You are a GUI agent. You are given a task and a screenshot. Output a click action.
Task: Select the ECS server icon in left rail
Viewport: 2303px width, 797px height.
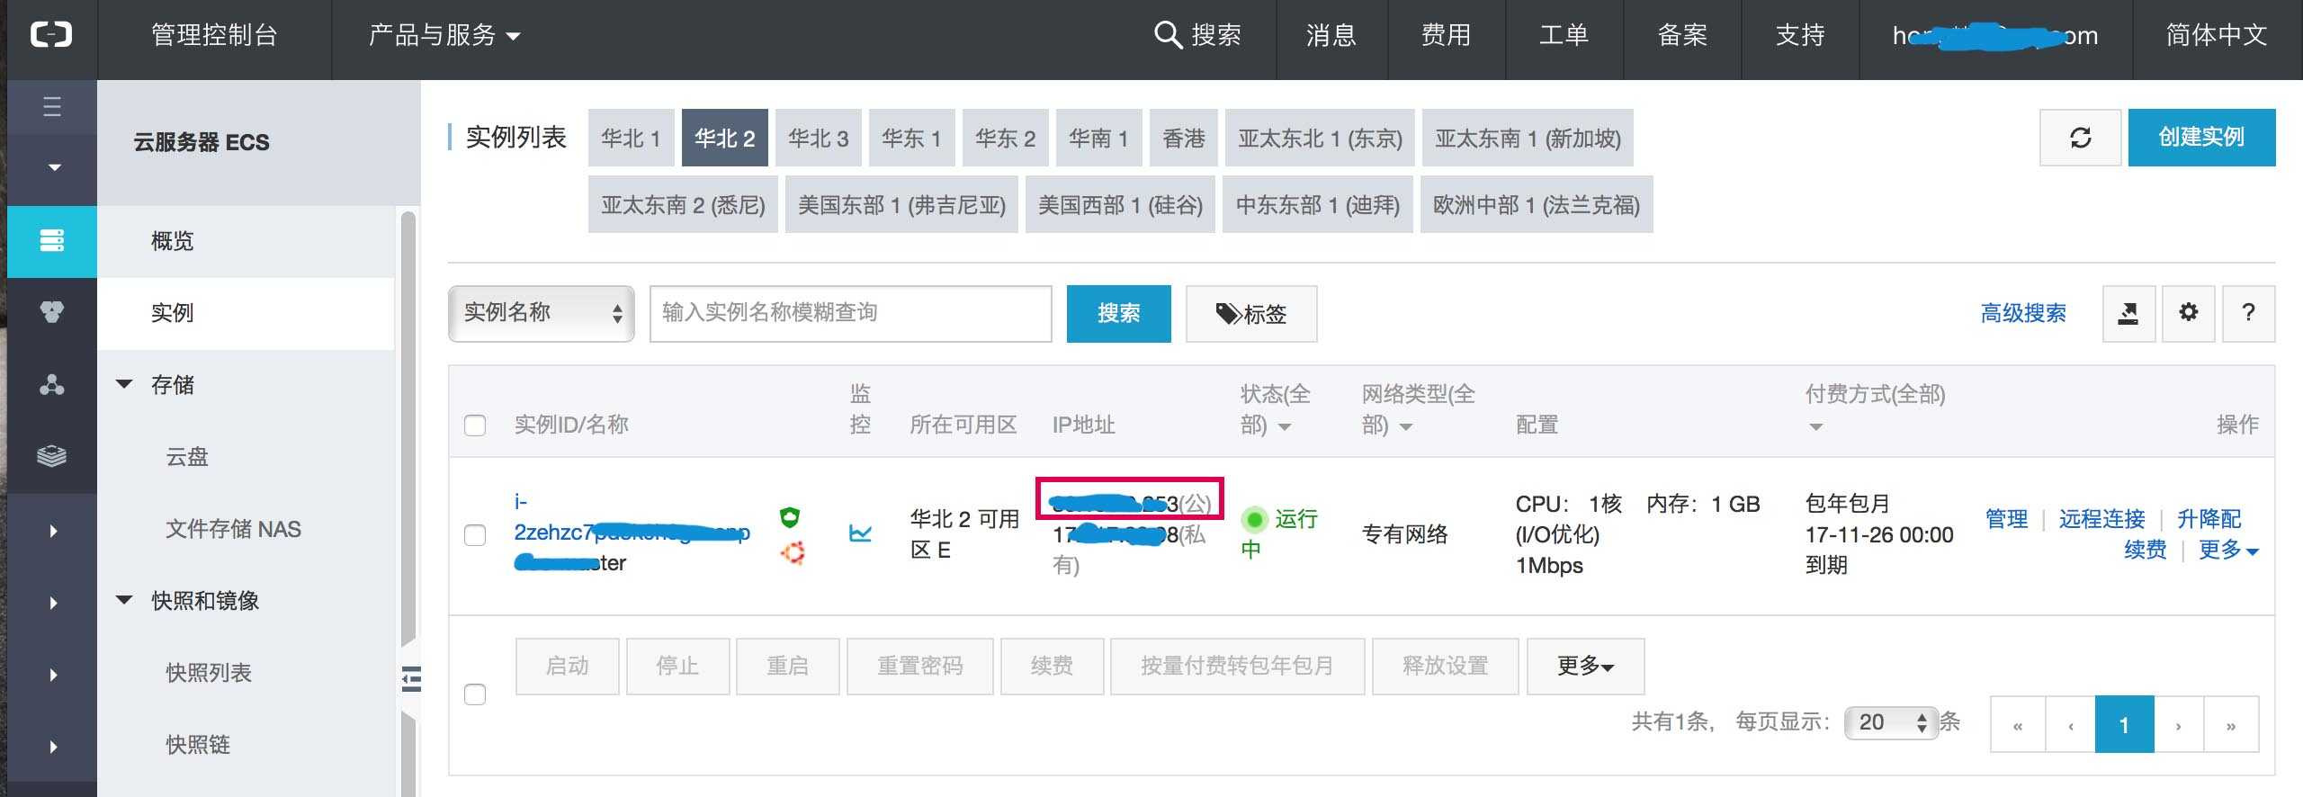(x=52, y=241)
